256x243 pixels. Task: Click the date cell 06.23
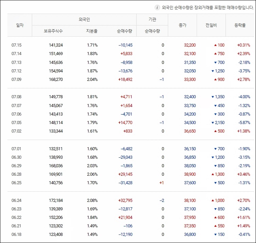point(17,209)
